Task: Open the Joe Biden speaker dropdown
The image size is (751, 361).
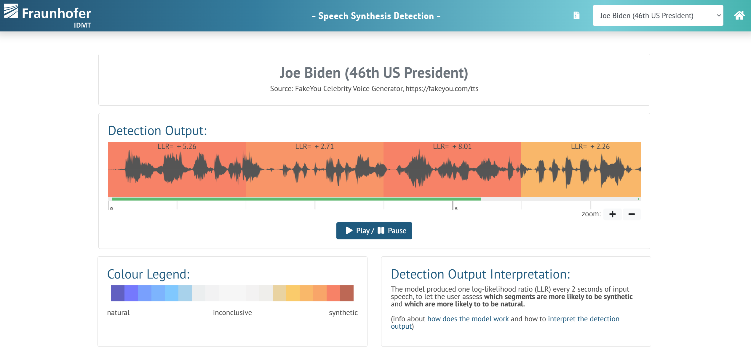Action: [x=658, y=15]
